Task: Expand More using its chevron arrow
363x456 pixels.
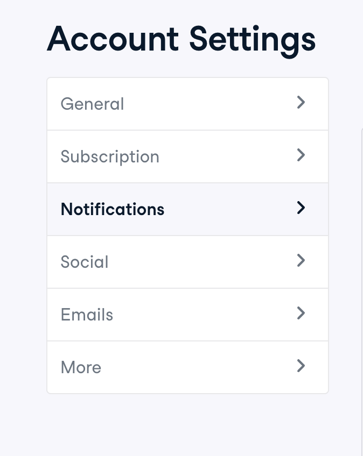Action: coord(301,366)
